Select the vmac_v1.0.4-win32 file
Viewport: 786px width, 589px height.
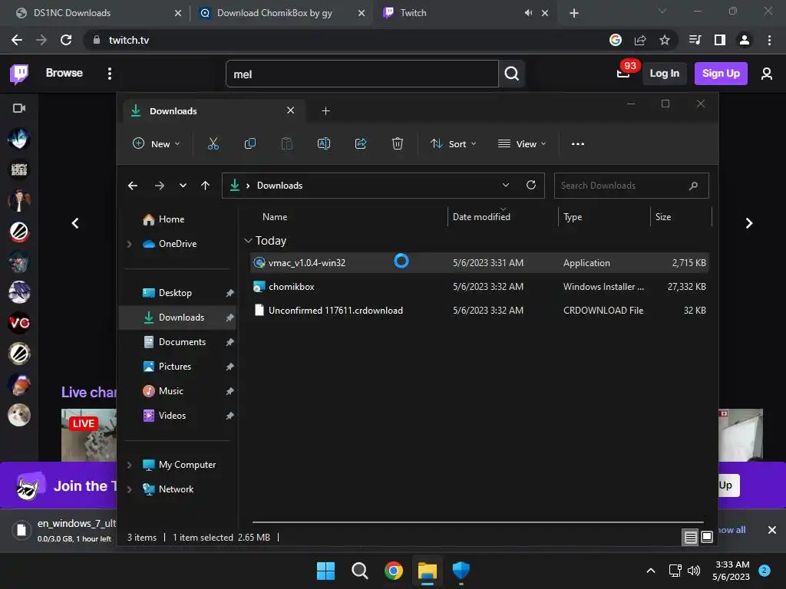479,263
